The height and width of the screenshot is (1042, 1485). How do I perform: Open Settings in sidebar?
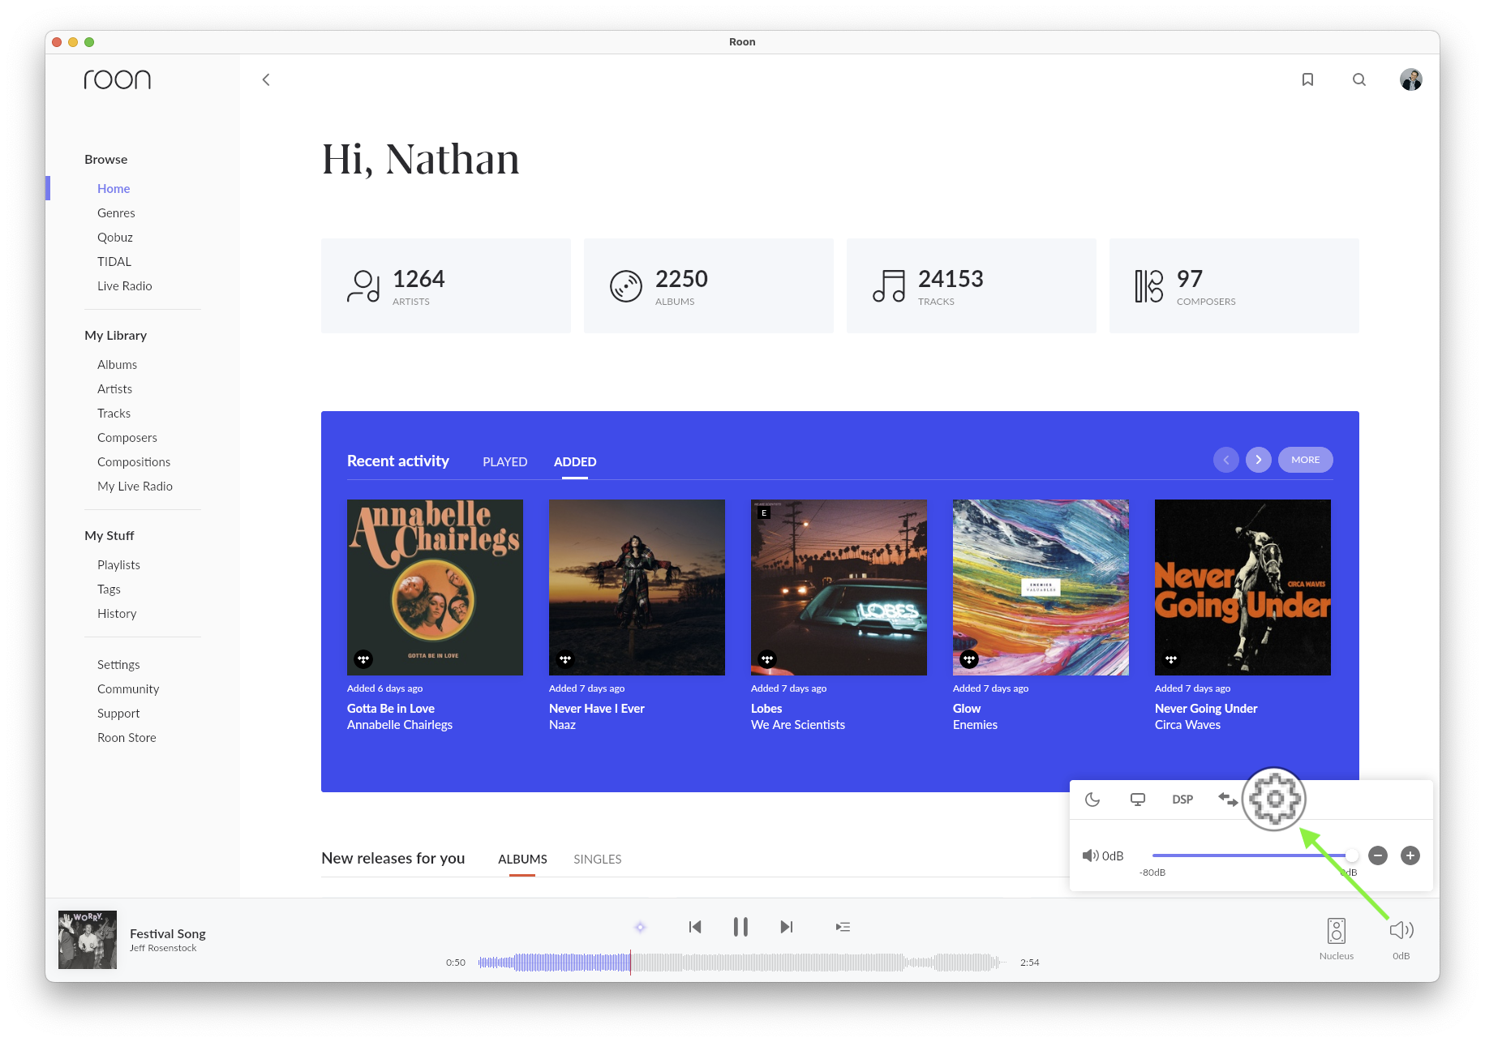point(118,664)
